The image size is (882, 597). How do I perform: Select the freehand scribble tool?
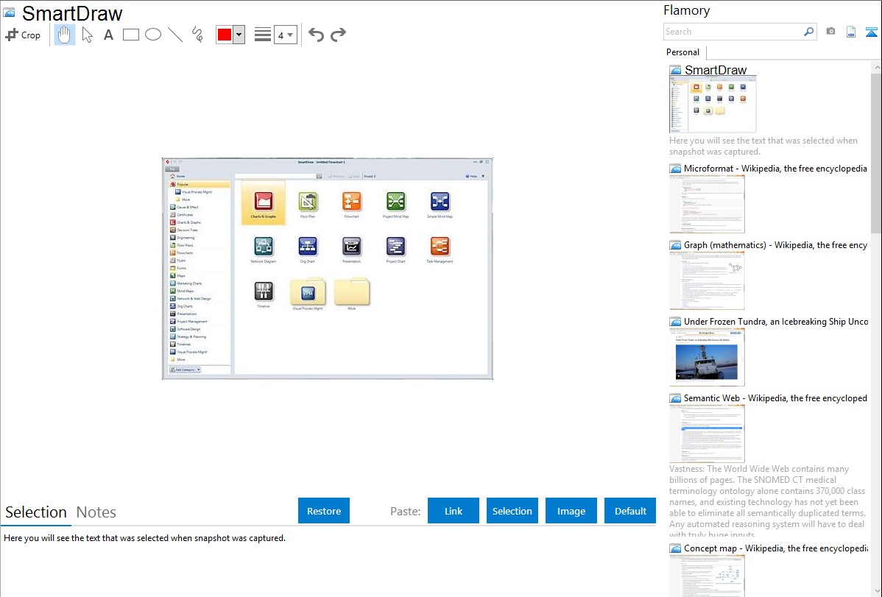click(197, 35)
